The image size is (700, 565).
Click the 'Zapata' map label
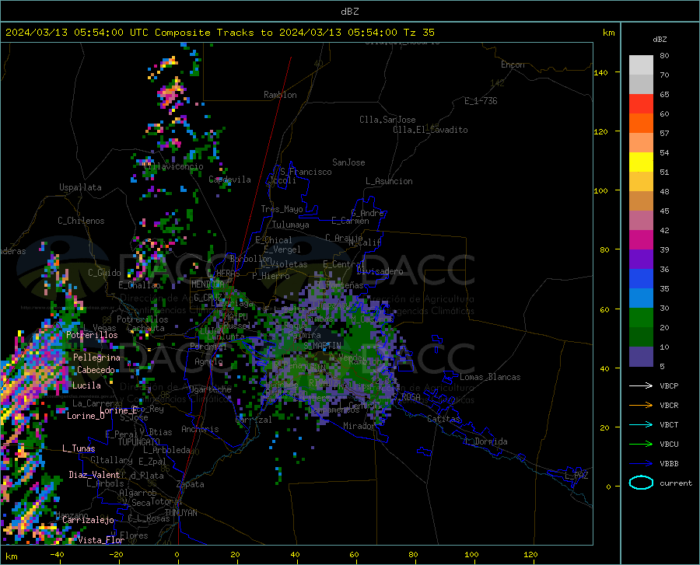click(x=191, y=484)
